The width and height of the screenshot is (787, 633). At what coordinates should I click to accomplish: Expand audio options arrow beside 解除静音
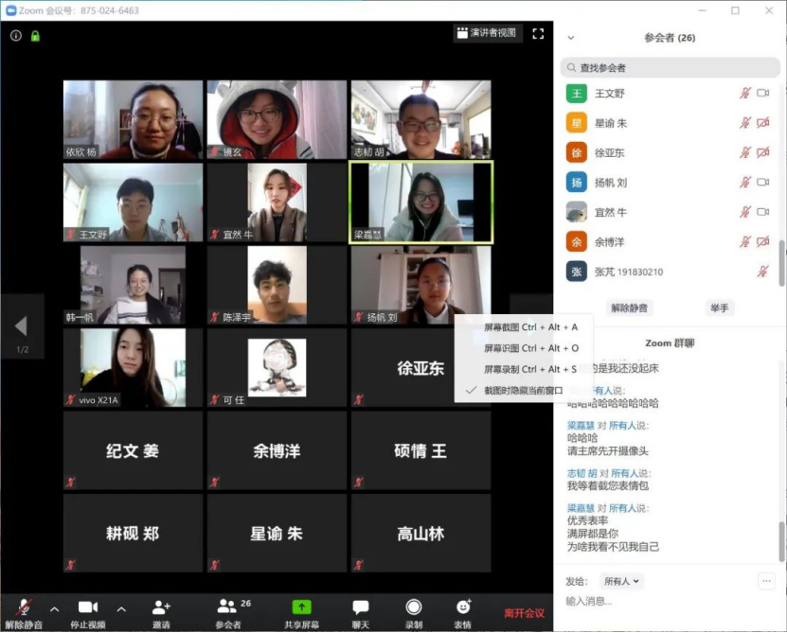(x=54, y=608)
